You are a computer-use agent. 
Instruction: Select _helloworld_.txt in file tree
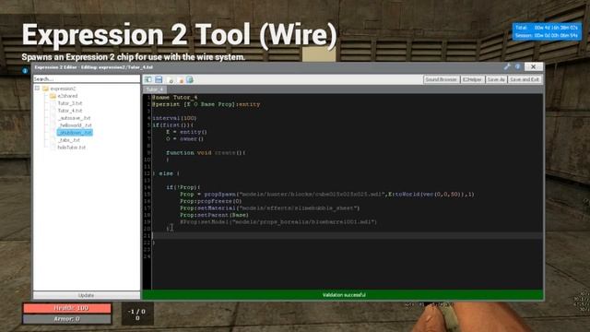75,125
